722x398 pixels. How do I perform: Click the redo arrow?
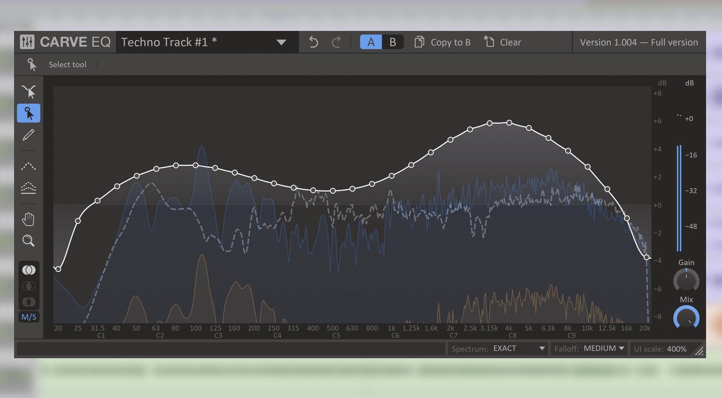point(336,42)
